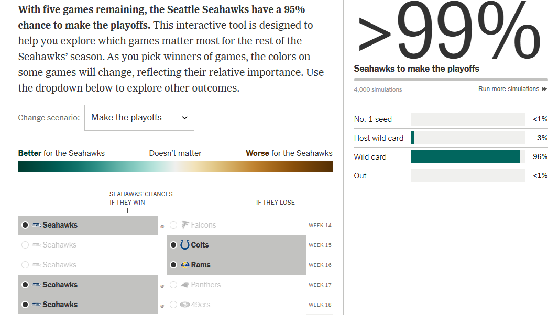Open the Change scenario dropdown

click(x=139, y=118)
